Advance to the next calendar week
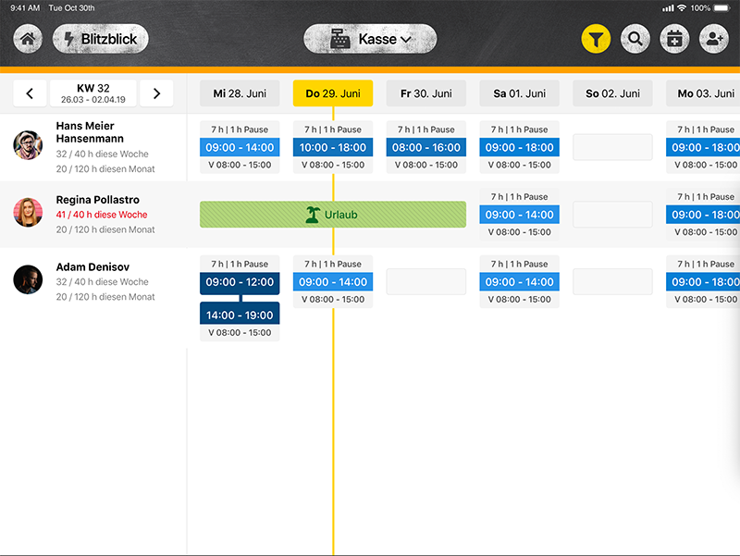Viewport: 740px width, 556px height. click(156, 93)
